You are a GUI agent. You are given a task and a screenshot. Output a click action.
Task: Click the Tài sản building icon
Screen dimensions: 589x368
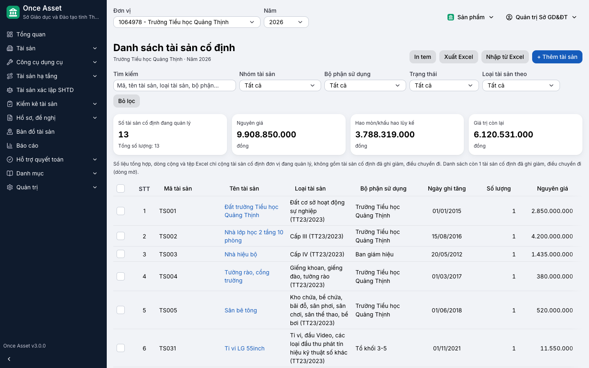10,48
